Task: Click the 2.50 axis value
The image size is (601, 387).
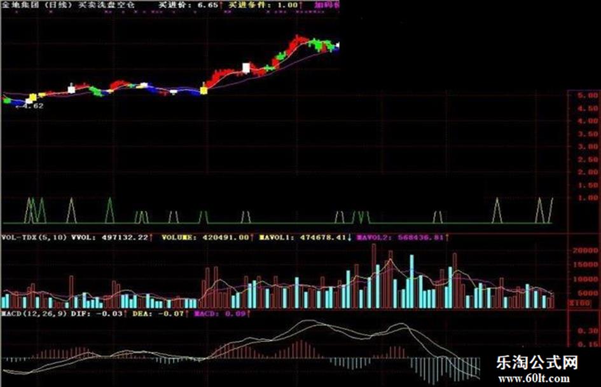Action: click(x=587, y=160)
